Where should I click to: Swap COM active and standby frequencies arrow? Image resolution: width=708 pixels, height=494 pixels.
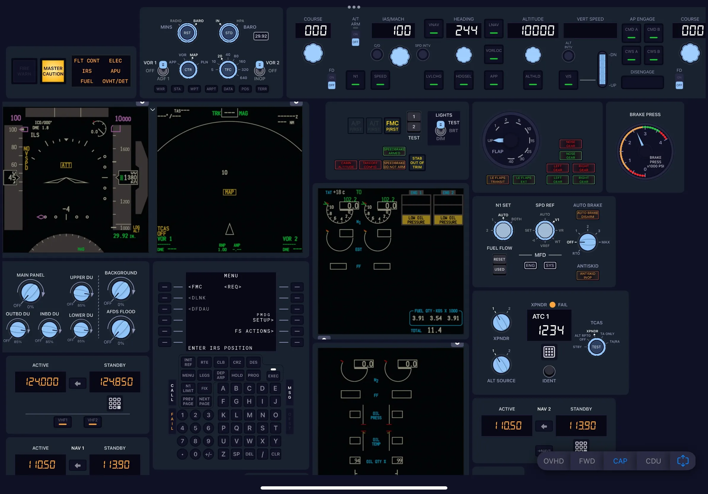(x=78, y=383)
